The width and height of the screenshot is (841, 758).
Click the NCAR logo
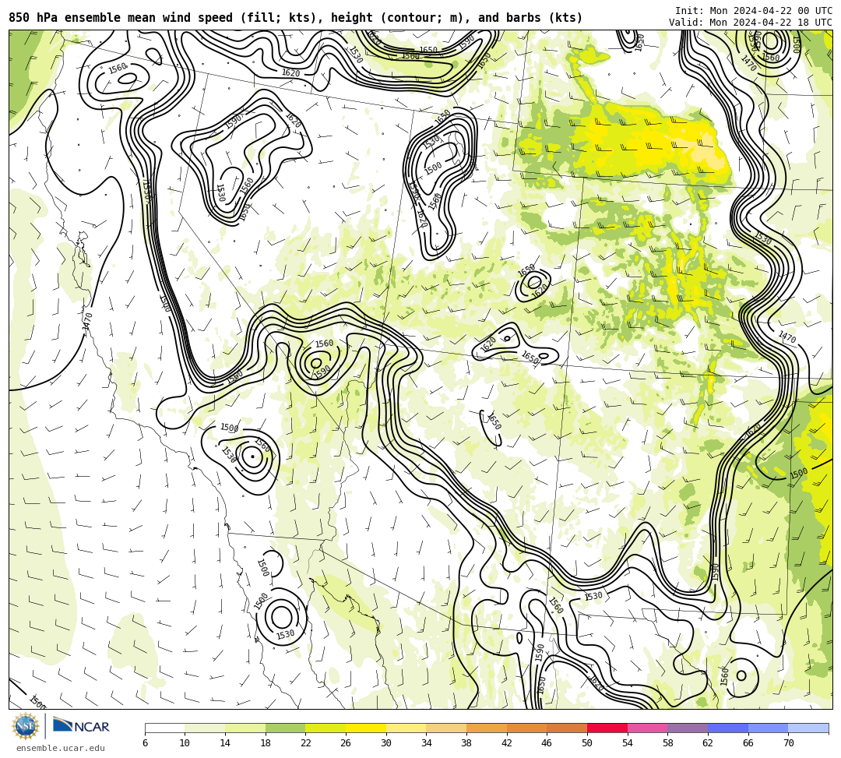click(81, 726)
